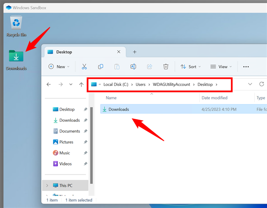Click the Windows Sandbox title bar icon
The width and height of the screenshot is (267, 208).
coord(9,8)
